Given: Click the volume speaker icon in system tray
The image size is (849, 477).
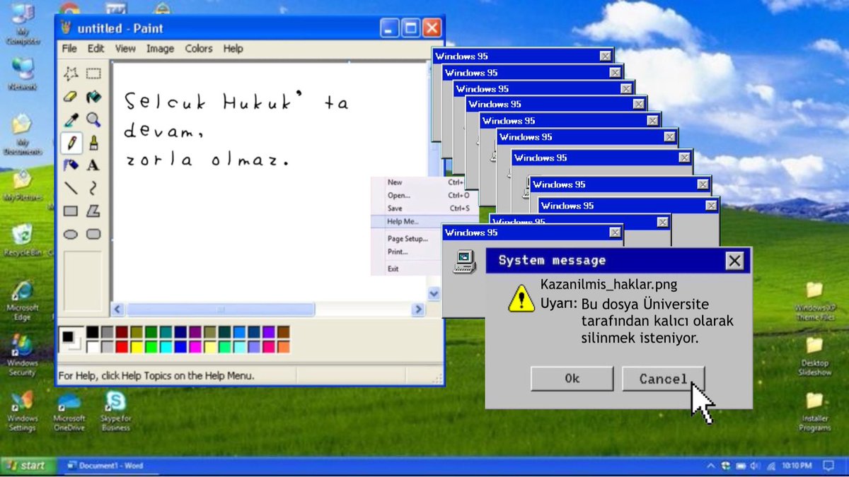Looking at the screenshot, I should tap(754, 466).
